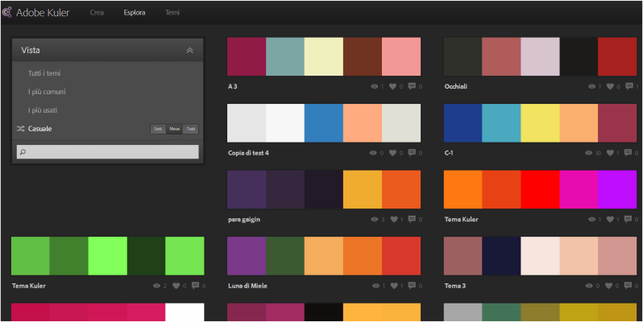Click the heart icon for Occhiali
The image size is (643, 322).
coord(610,86)
